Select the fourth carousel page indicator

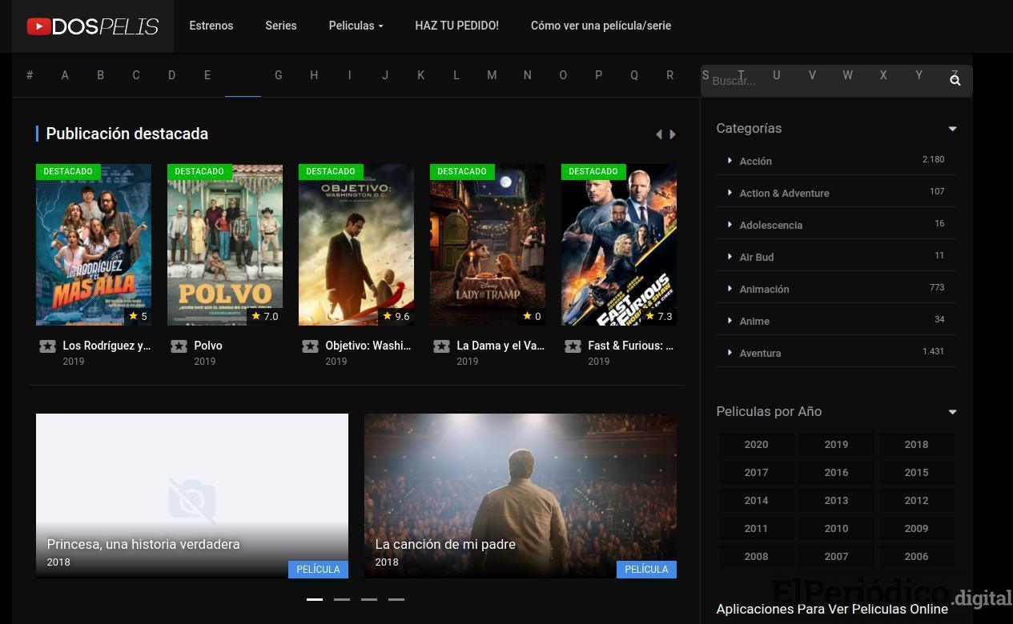[396, 599]
